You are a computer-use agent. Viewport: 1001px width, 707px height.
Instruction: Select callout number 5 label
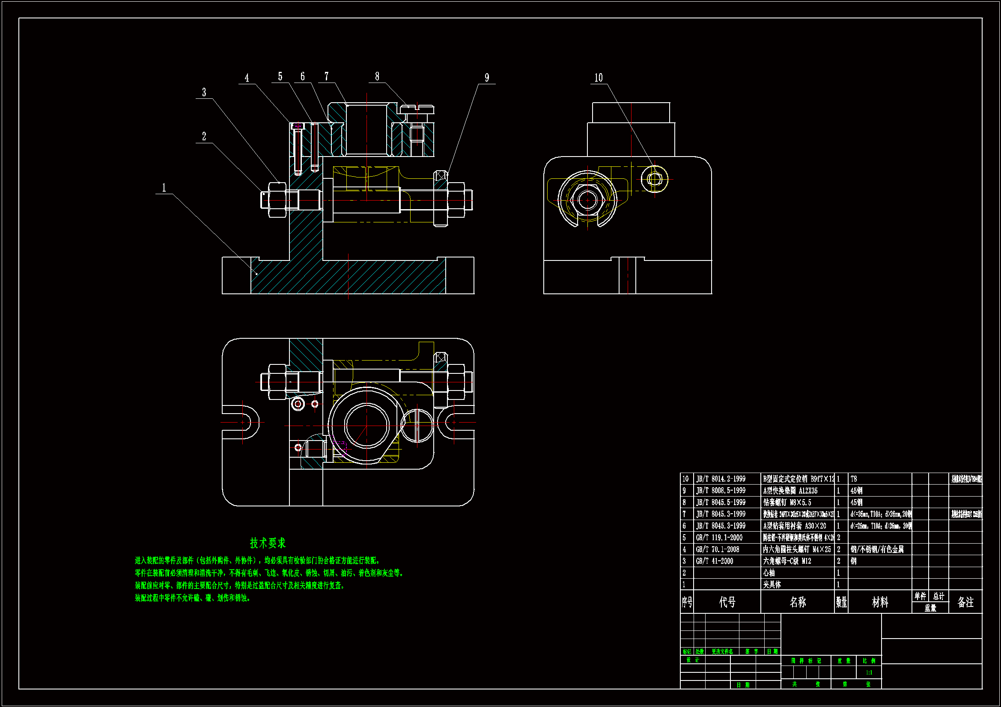coord(280,77)
